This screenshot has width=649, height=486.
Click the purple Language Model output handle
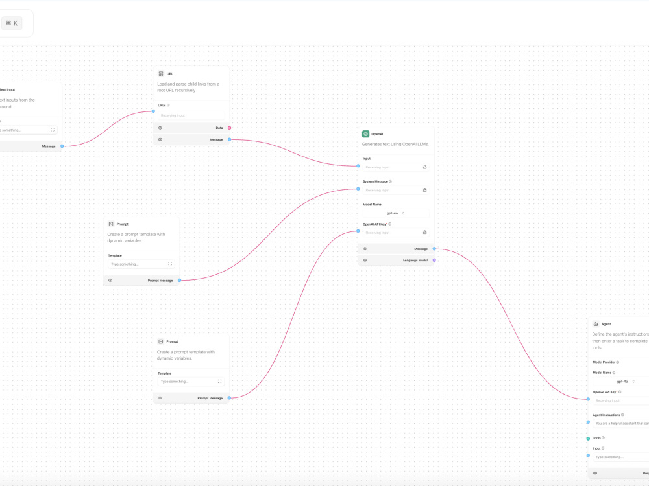(434, 260)
